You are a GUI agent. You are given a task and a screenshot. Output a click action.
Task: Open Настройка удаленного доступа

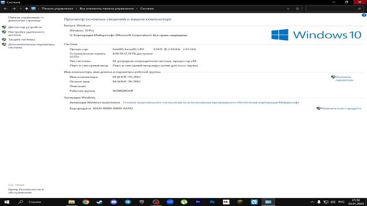26,33
